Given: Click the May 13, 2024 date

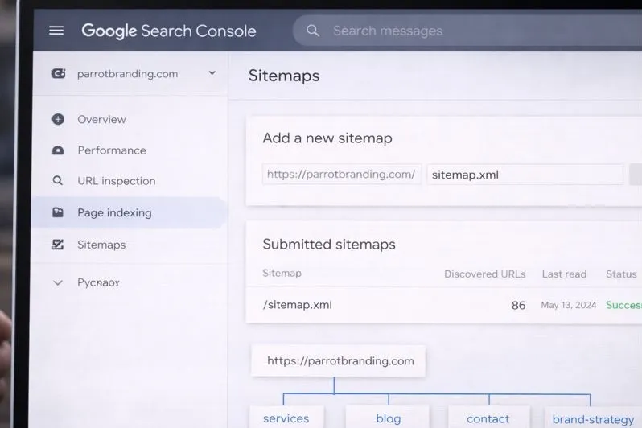Looking at the screenshot, I should click(x=569, y=305).
